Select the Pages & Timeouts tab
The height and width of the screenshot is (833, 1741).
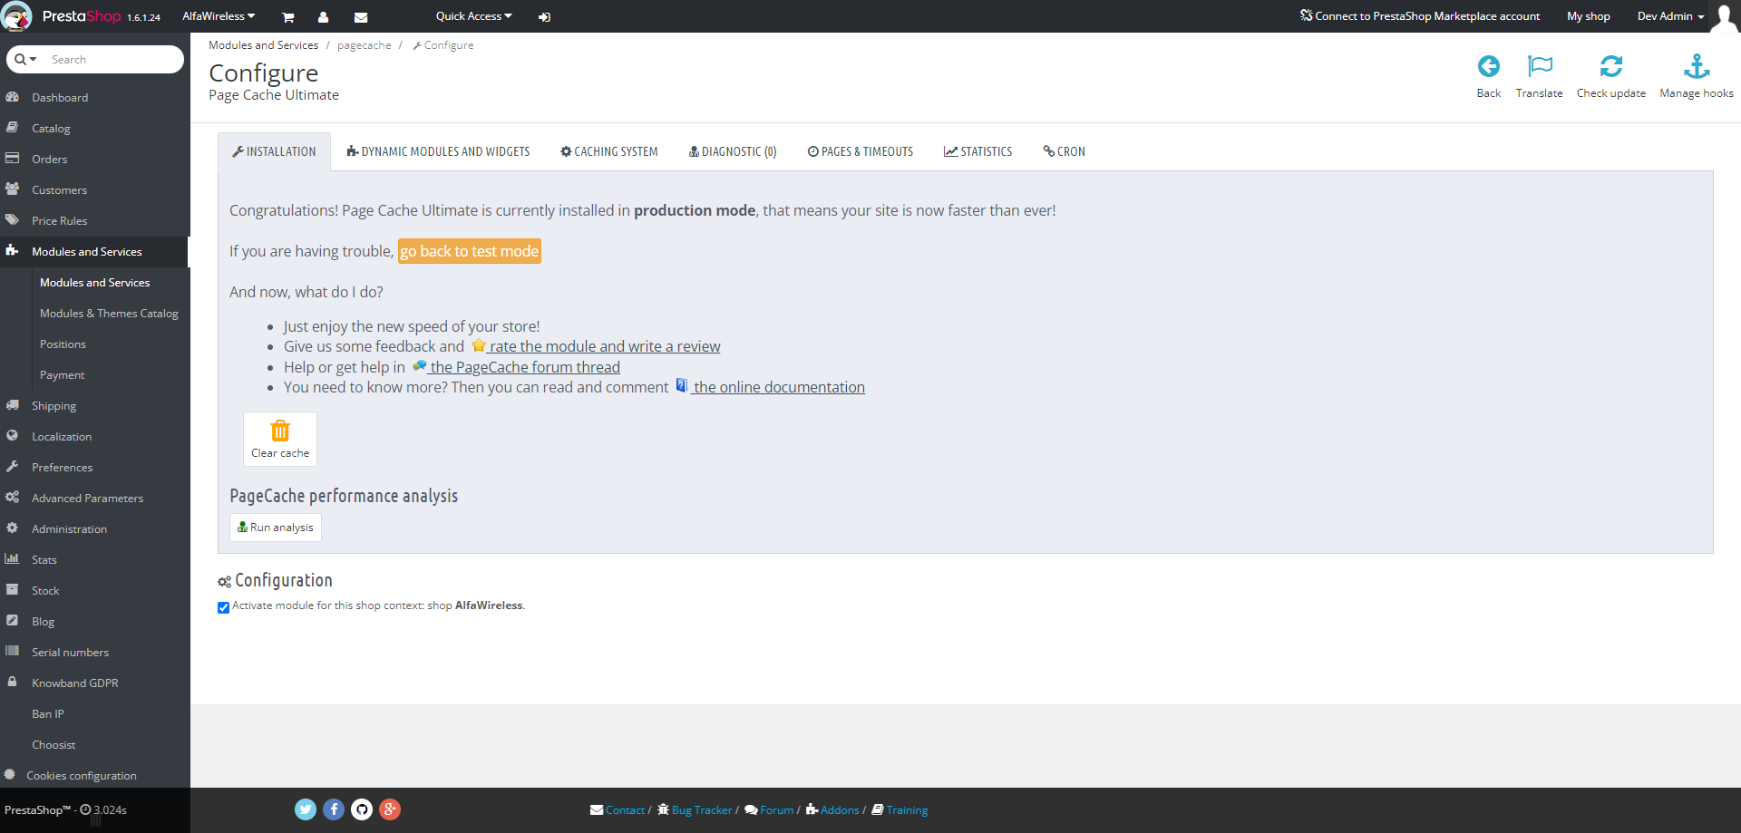pos(861,151)
